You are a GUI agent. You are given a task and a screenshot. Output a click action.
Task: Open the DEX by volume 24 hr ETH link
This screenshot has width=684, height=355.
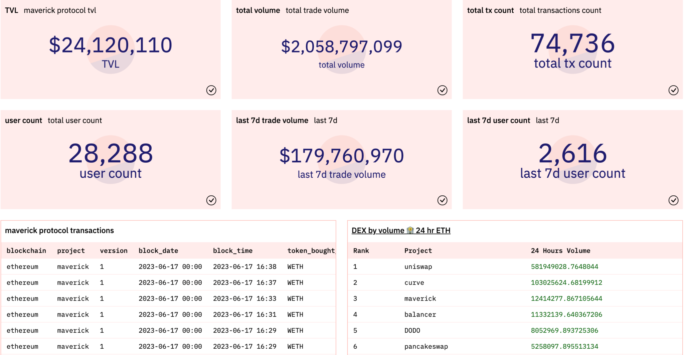click(x=401, y=230)
